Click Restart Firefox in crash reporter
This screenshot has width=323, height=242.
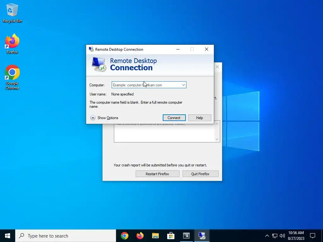[157, 174]
